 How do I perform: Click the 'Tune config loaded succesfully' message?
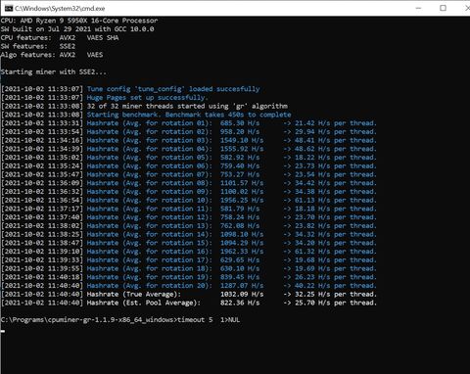click(x=173, y=89)
